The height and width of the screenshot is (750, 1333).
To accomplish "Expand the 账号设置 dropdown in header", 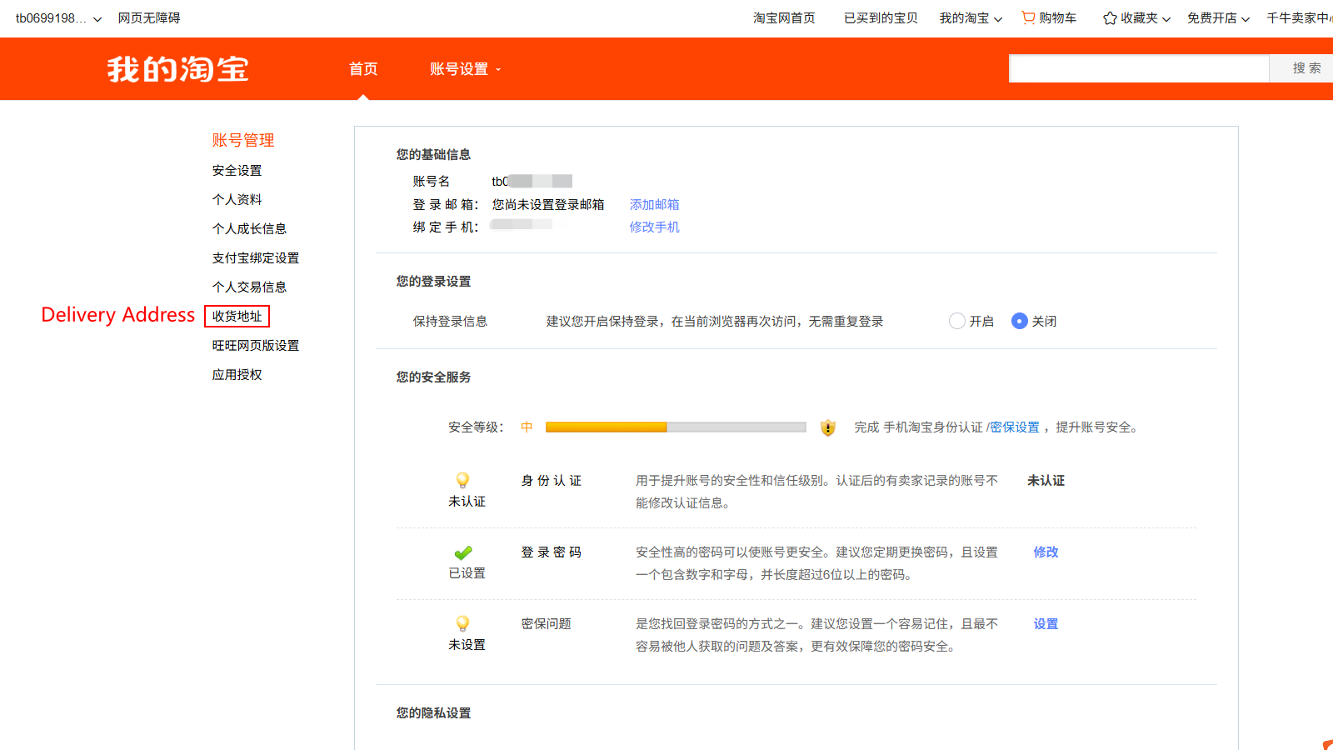I will click(x=465, y=69).
